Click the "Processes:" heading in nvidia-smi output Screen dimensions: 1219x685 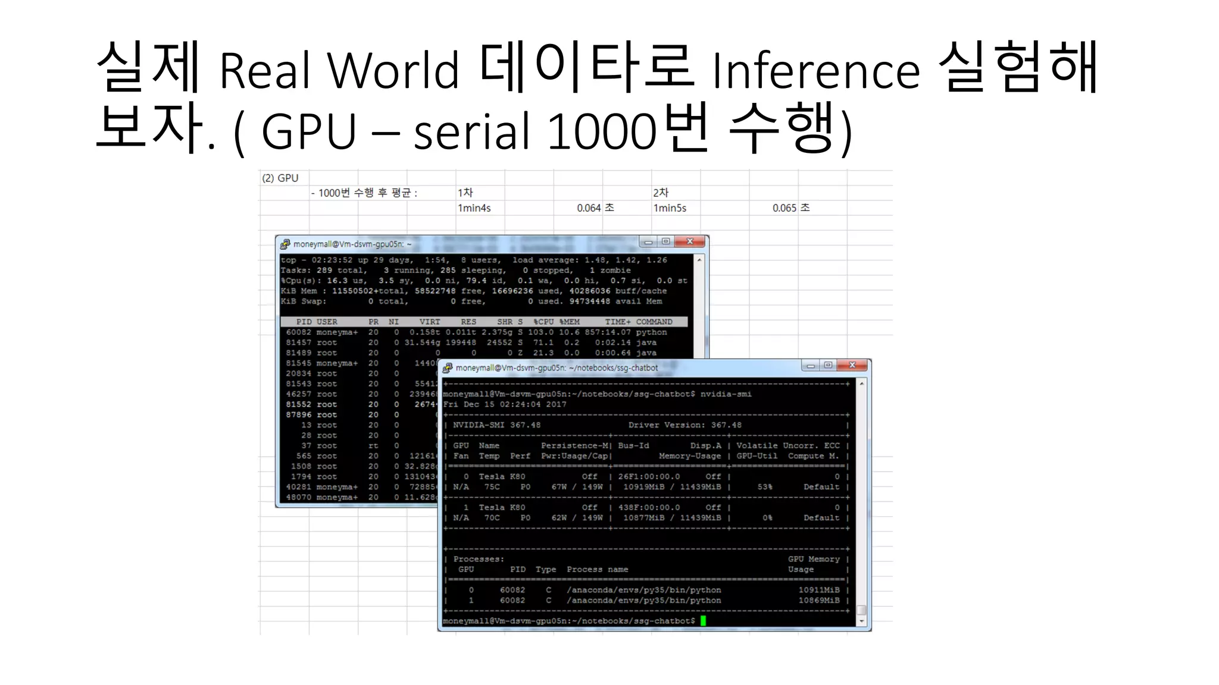(479, 559)
